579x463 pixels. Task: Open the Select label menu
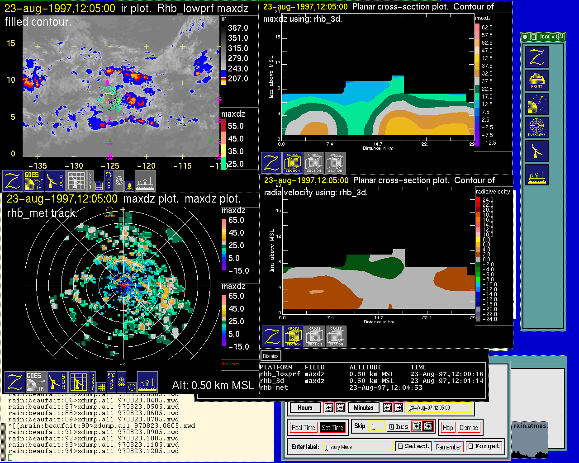[x=413, y=446]
